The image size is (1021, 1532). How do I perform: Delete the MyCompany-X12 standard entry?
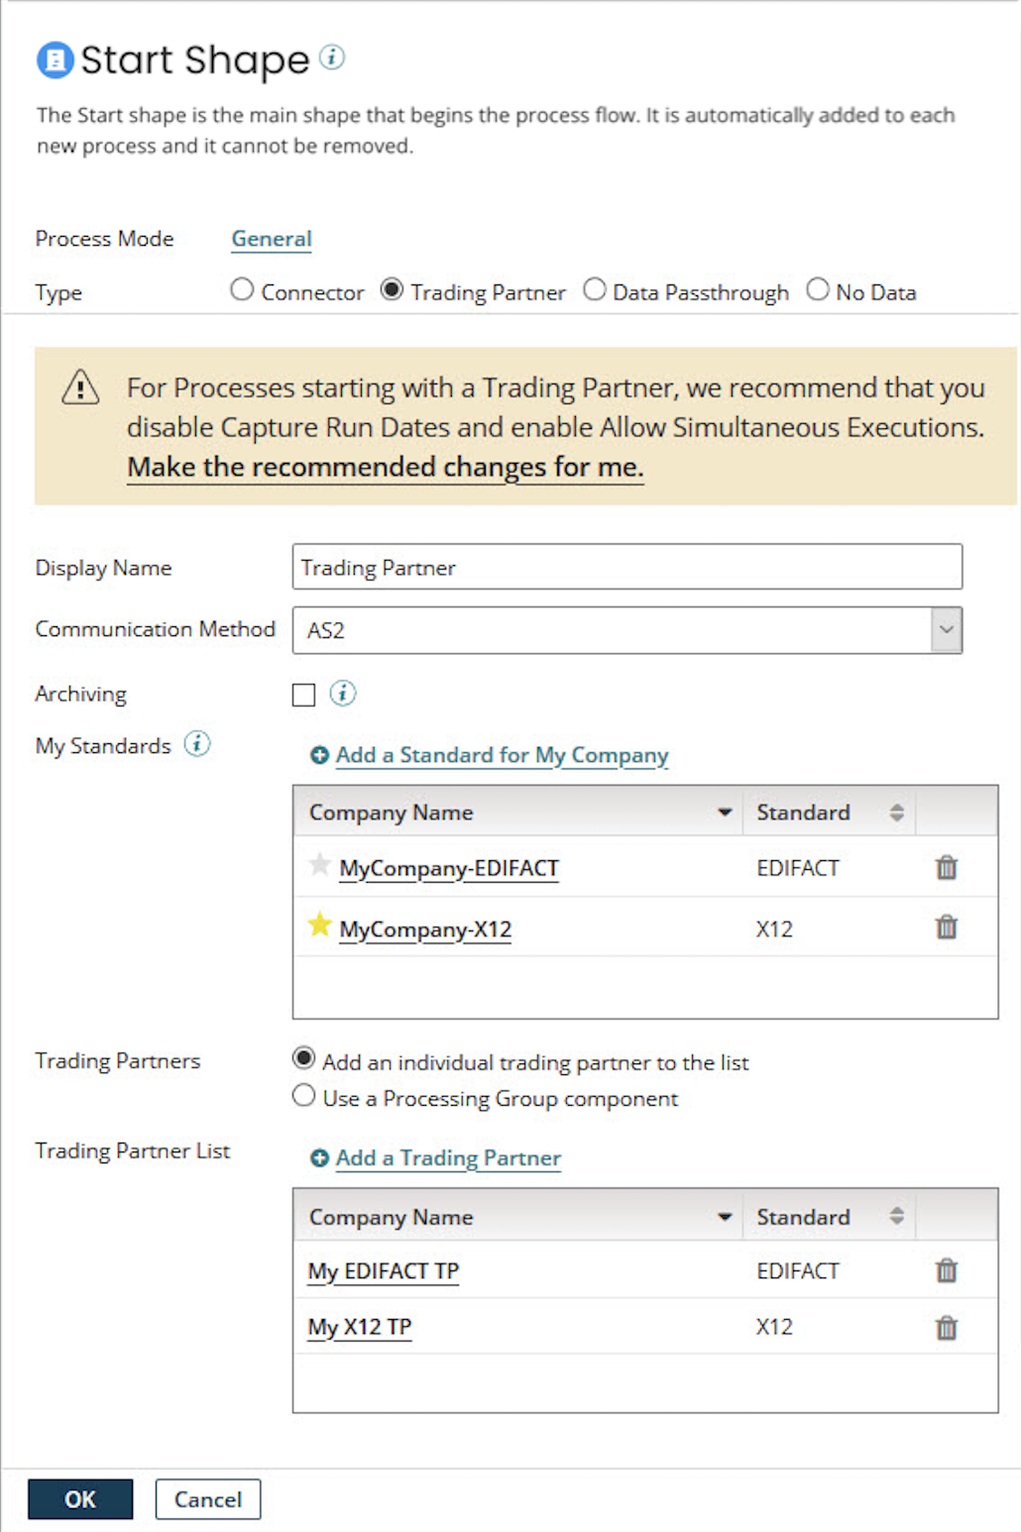(947, 929)
